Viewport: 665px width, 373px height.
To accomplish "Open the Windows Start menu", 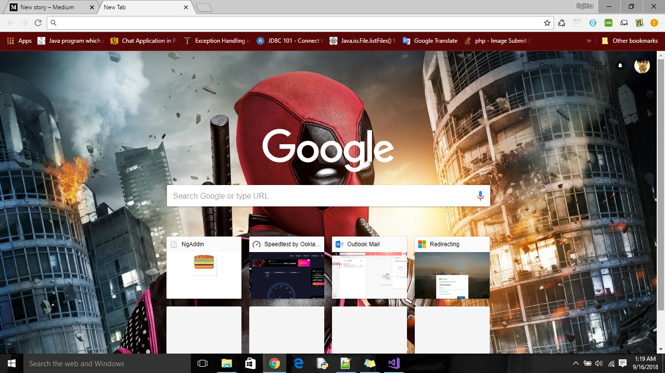I will click(12, 363).
